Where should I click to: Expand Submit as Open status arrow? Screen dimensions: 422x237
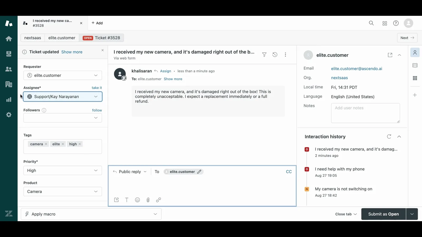412,214
